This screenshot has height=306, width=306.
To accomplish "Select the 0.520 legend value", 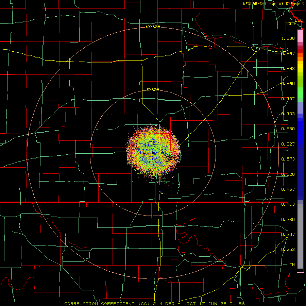I will tap(288, 174).
